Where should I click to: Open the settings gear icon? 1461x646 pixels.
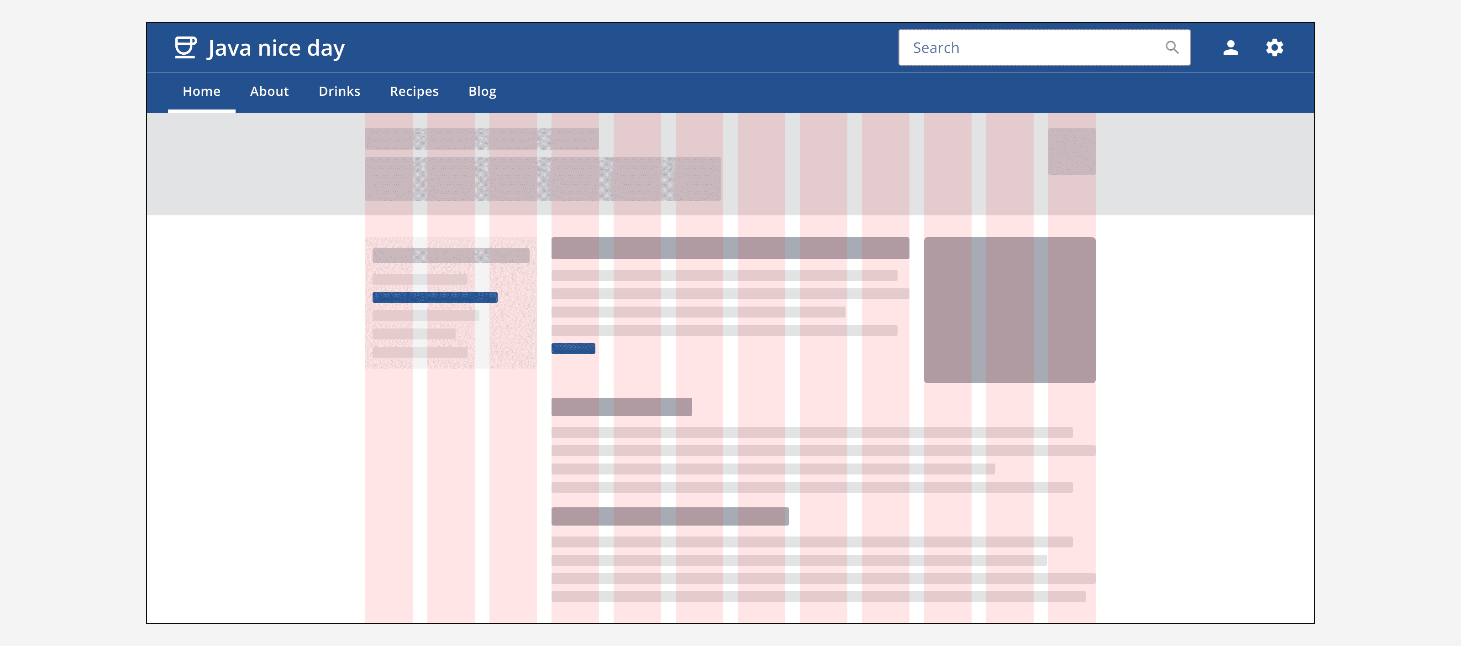pyautogui.click(x=1274, y=47)
